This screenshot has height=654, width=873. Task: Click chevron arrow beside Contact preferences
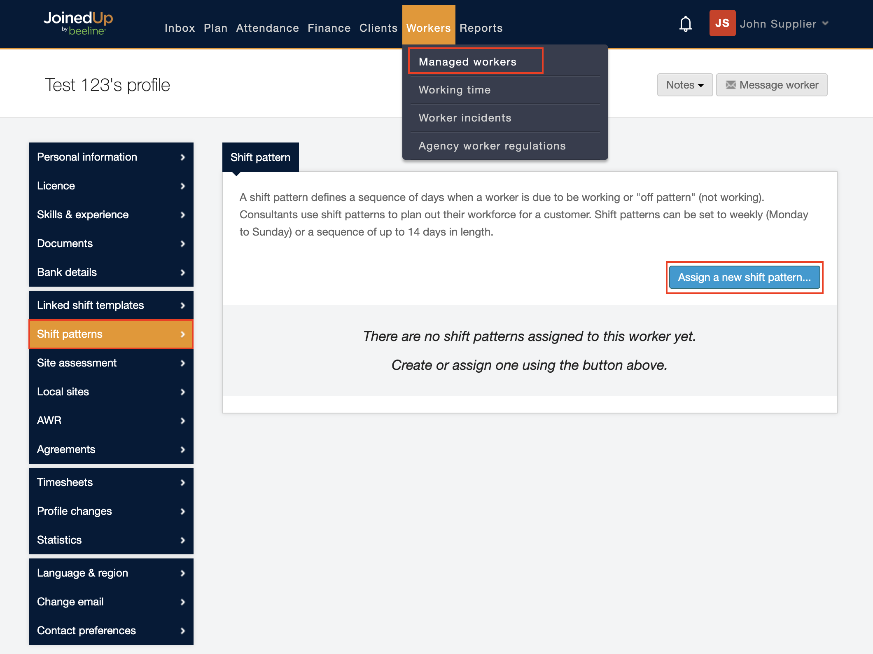(183, 631)
